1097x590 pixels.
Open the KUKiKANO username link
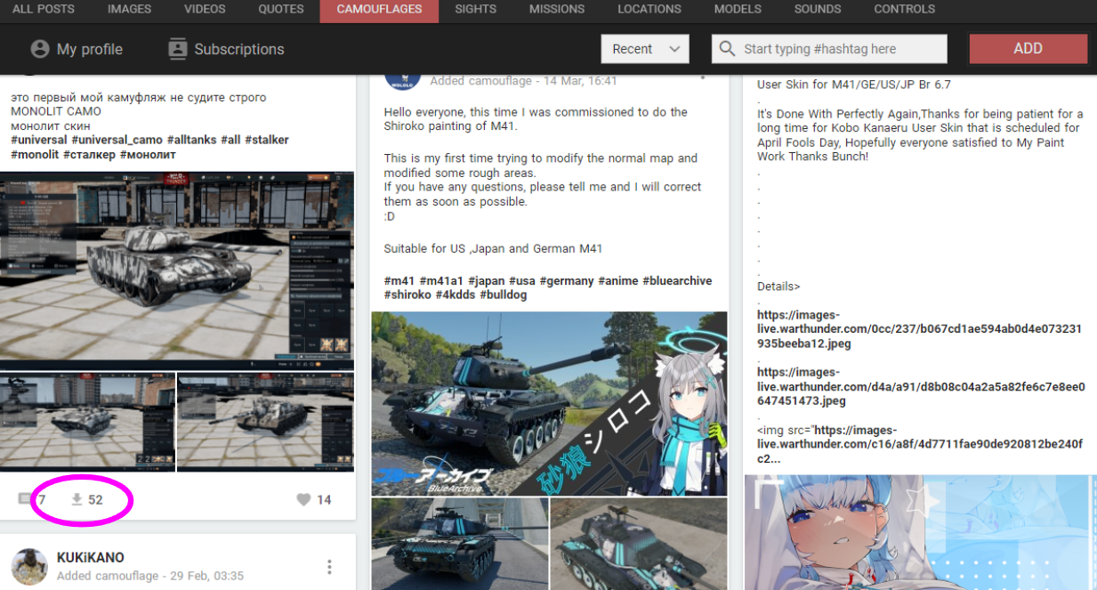pyautogui.click(x=91, y=558)
